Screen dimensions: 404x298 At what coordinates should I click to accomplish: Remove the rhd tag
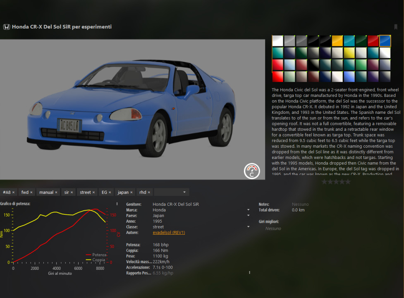(149, 192)
